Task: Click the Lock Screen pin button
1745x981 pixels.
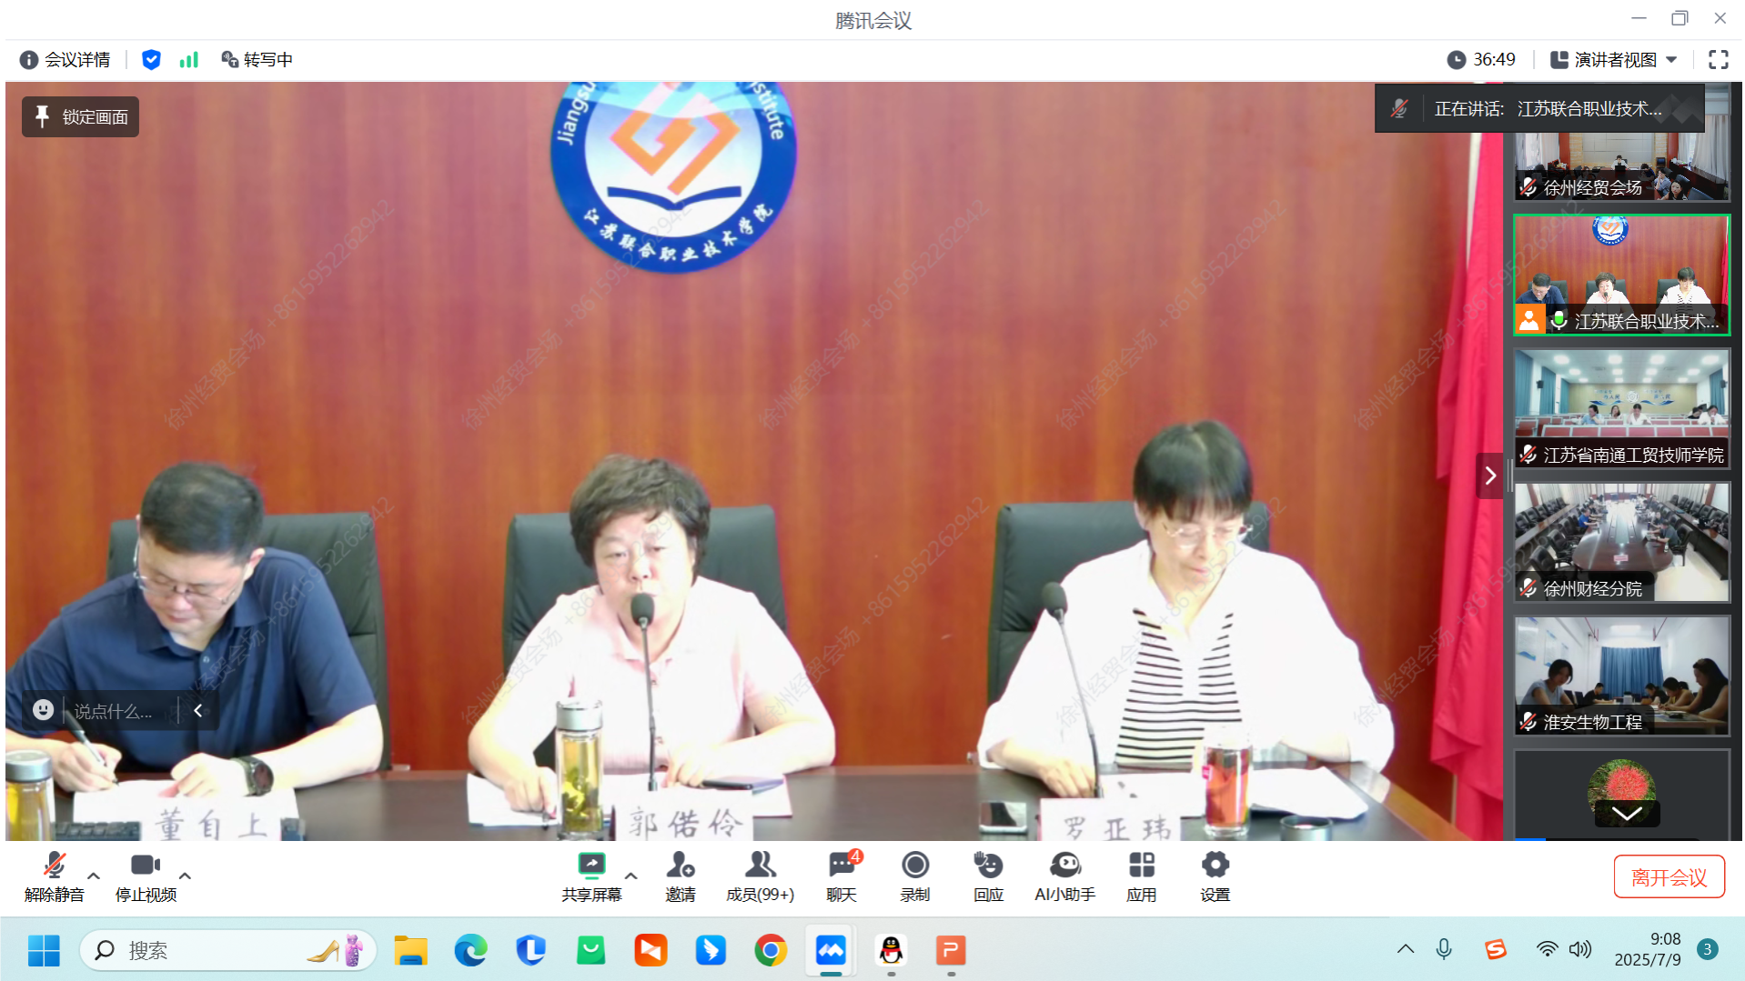Action: coord(81,117)
